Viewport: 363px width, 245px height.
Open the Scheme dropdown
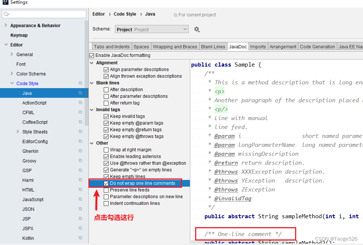click(x=151, y=29)
